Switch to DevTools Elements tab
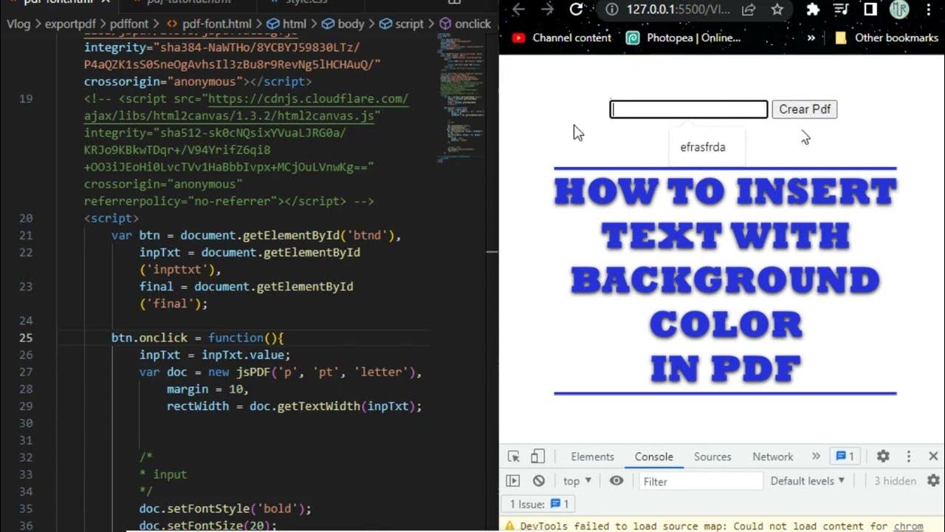 tap(592, 457)
